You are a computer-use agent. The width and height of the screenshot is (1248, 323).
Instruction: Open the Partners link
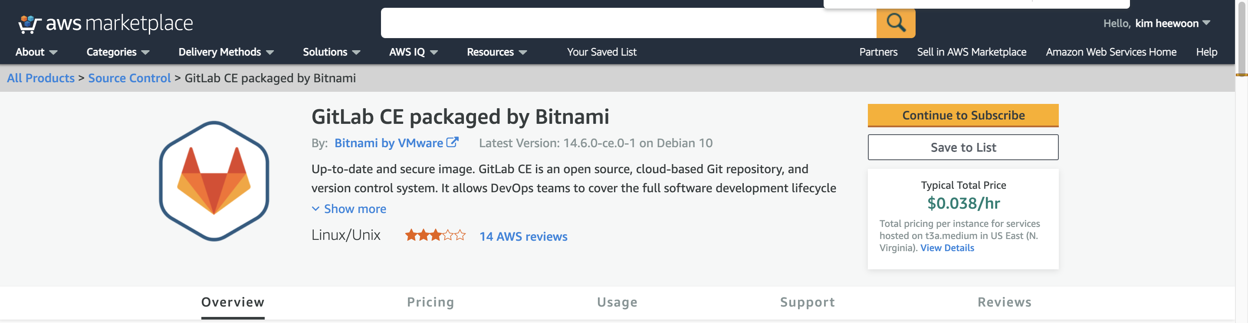(878, 52)
